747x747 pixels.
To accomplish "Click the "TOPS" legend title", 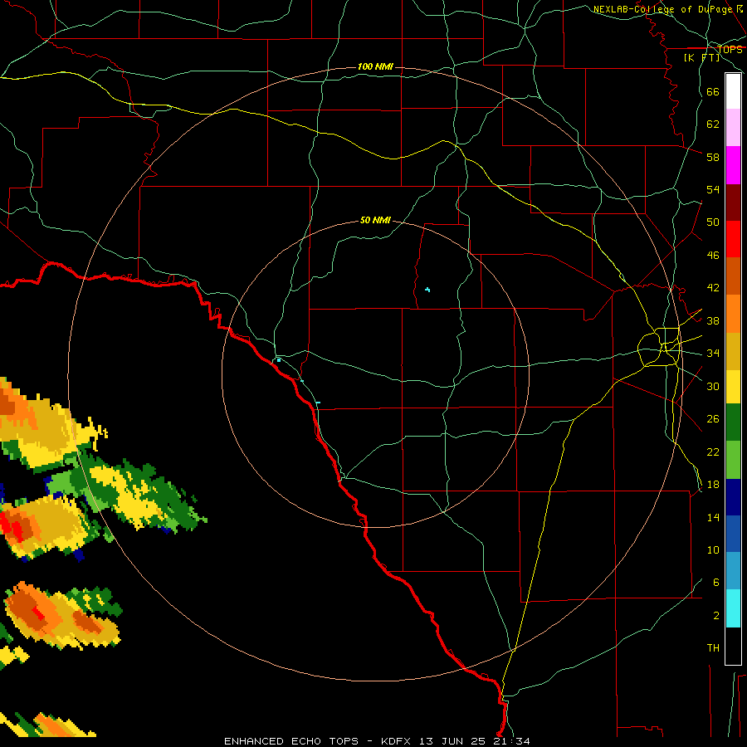I will tap(730, 49).
